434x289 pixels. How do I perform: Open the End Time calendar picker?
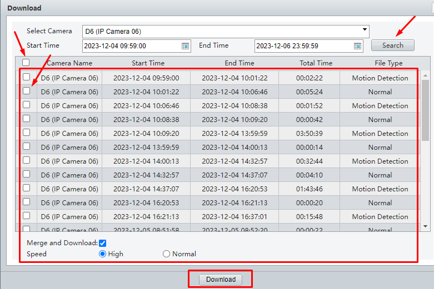coord(357,46)
